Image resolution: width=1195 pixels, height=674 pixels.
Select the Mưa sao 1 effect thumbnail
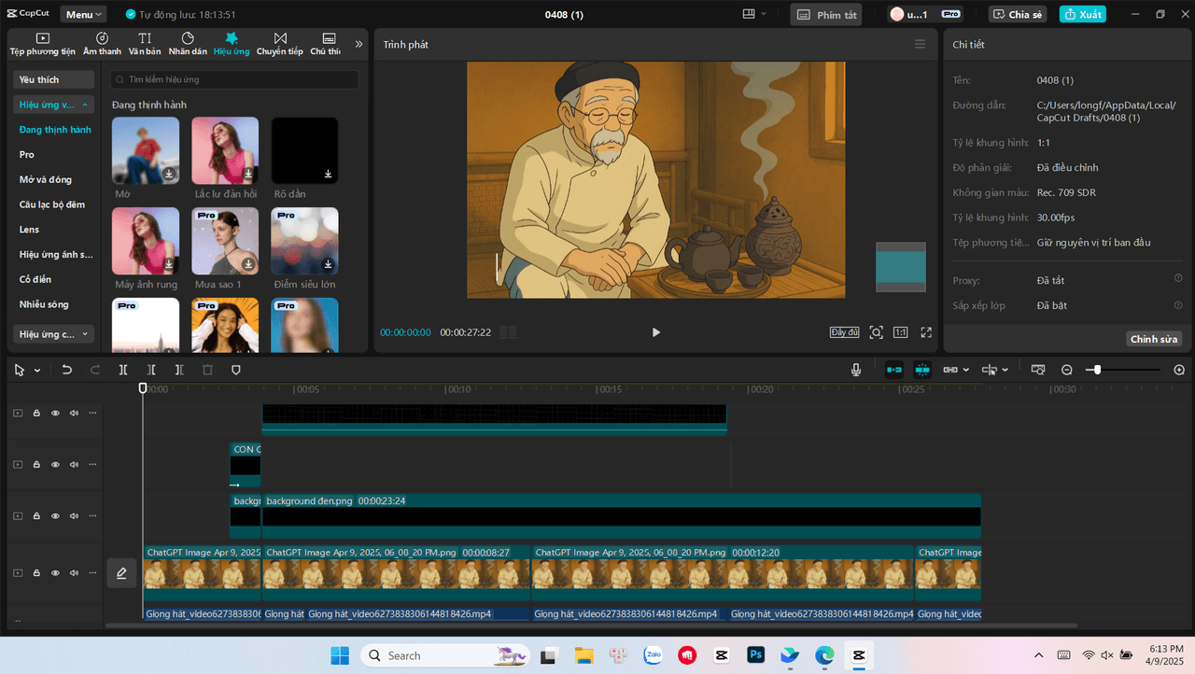click(x=225, y=241)
